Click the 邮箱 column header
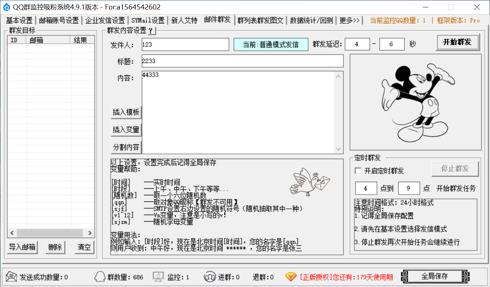This screenshot has height=287, width=490. point(49,40)
